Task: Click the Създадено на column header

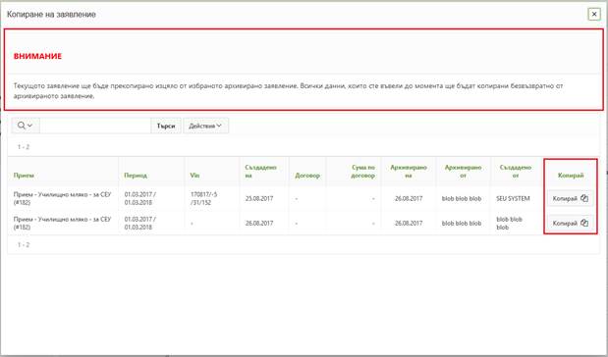Action: 260,171
